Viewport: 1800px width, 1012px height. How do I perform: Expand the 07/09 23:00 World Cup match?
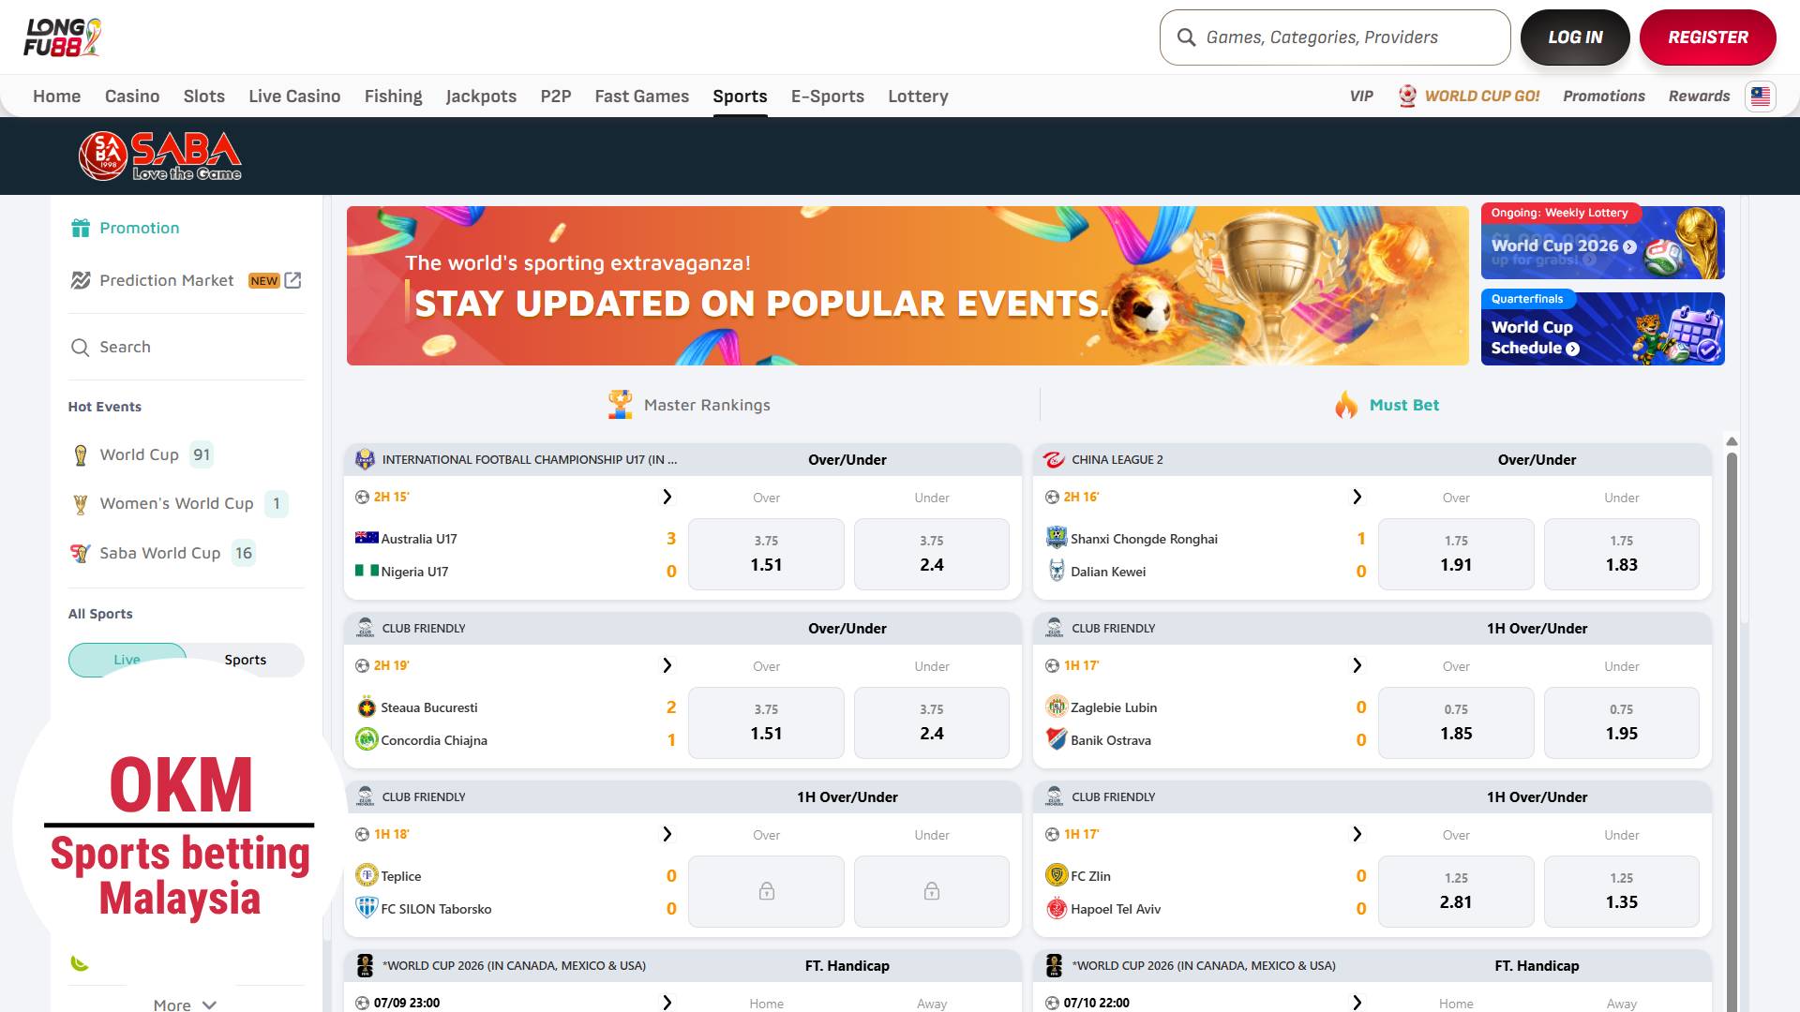(667, 1003)
